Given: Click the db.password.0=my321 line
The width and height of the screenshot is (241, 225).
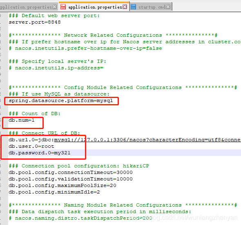Looking at the screenshot, I should [x=40, y=153].
